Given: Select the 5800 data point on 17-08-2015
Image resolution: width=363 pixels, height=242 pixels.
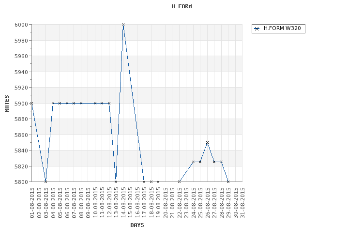Looking at the screenshot, I should 144,182.
